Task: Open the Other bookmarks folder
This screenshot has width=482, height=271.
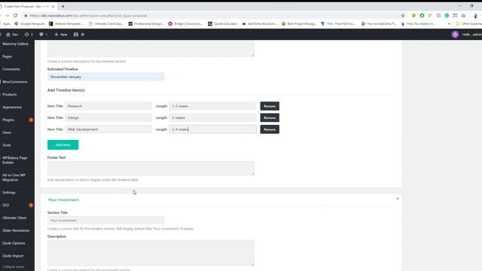Action: point(468,23)
